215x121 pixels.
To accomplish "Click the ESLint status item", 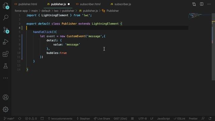I will [x=179, y=119].
